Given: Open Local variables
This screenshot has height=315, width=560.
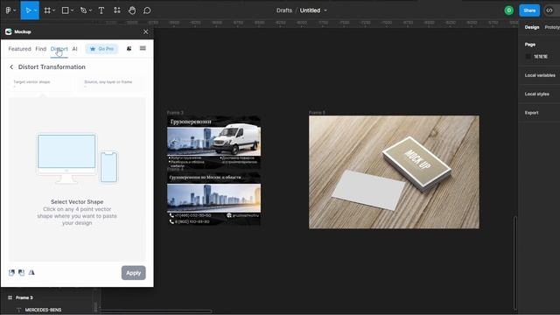Looking at the screenshot, I should click(x=540, y=75).
